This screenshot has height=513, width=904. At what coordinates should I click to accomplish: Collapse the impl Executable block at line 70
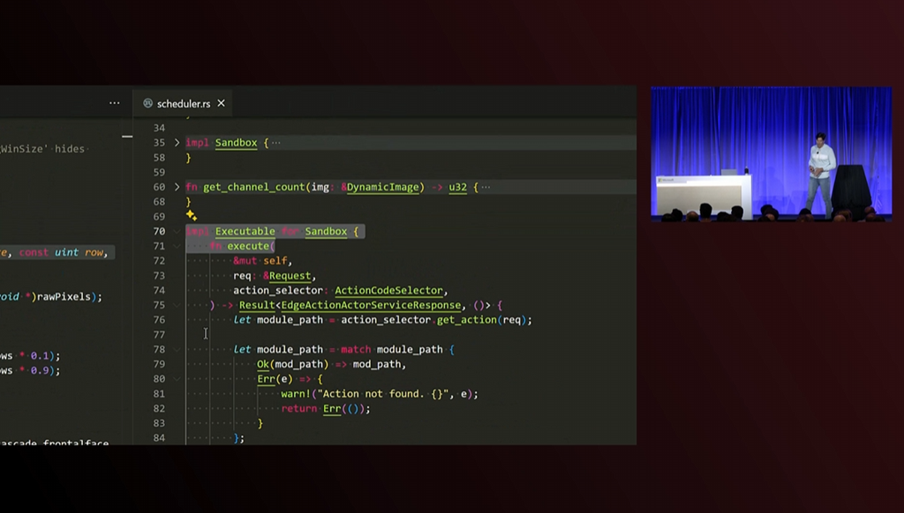pos(177,231)
